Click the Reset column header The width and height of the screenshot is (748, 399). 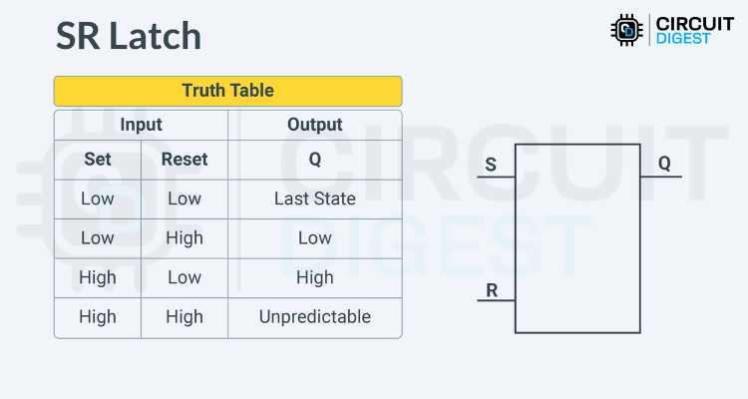tap(185, 160)
